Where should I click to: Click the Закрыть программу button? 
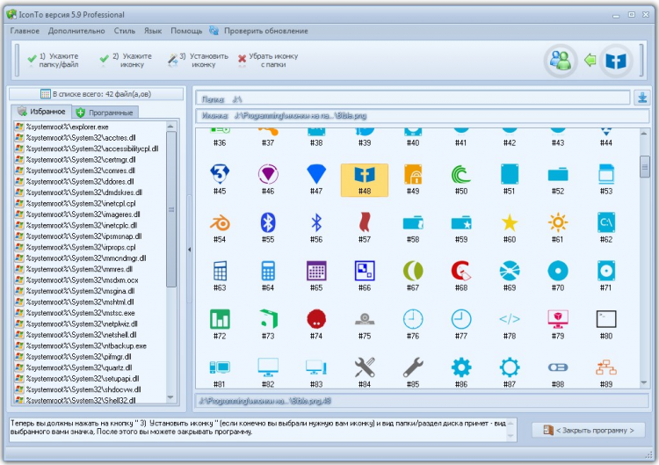589,430
